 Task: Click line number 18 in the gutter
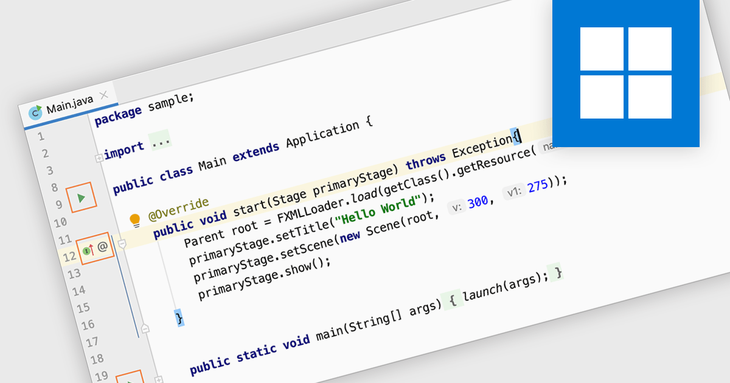point(96,359)
